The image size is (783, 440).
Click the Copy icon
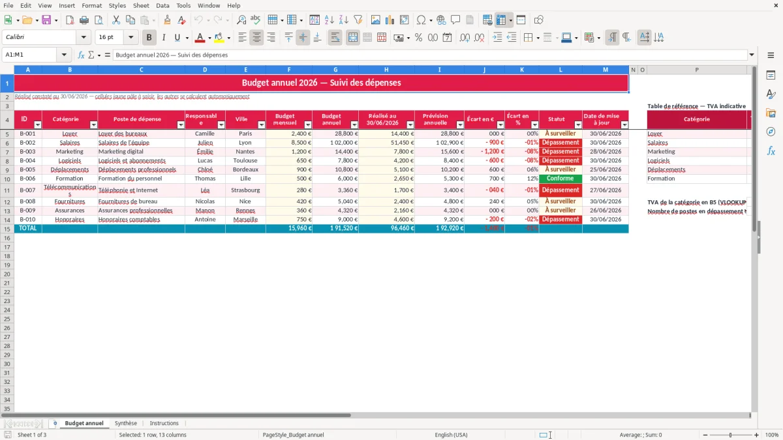(130, 20)
